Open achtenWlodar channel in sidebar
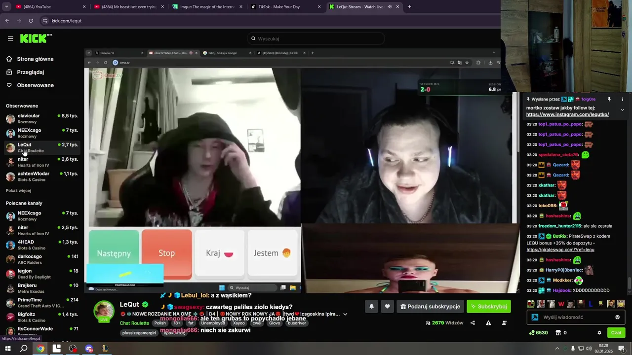 (42, 177)
